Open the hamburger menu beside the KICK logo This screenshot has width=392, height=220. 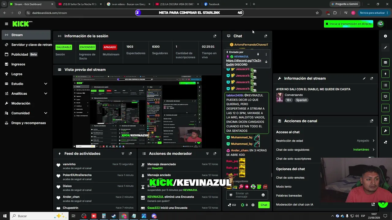pyautogui.click(x=6, y=24)
